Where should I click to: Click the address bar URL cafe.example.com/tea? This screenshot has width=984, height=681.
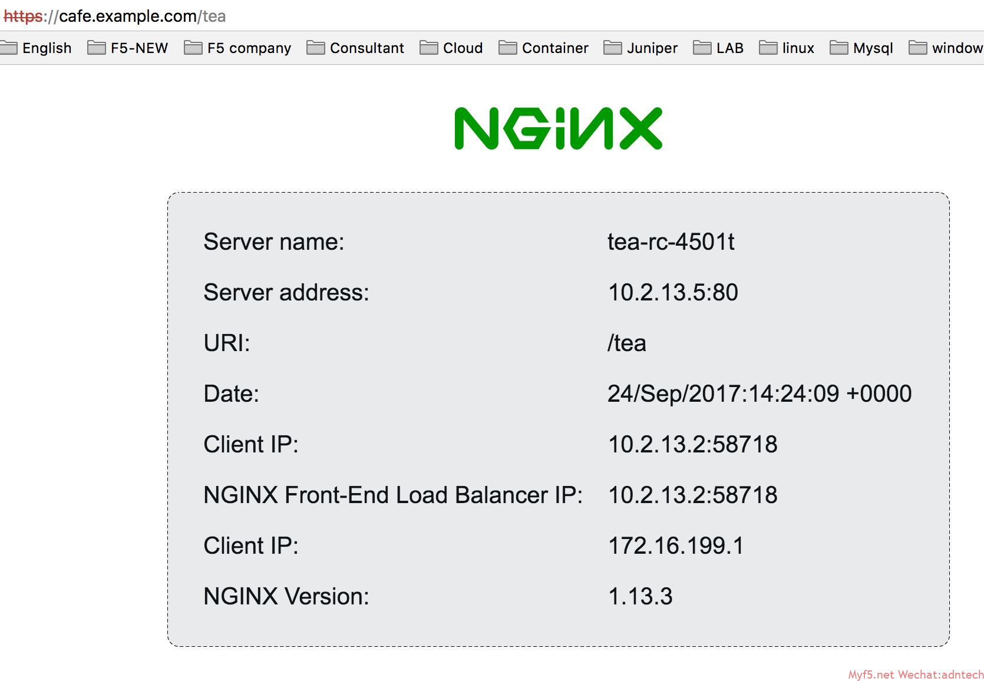pyautogui.click(x=115, y=16)
